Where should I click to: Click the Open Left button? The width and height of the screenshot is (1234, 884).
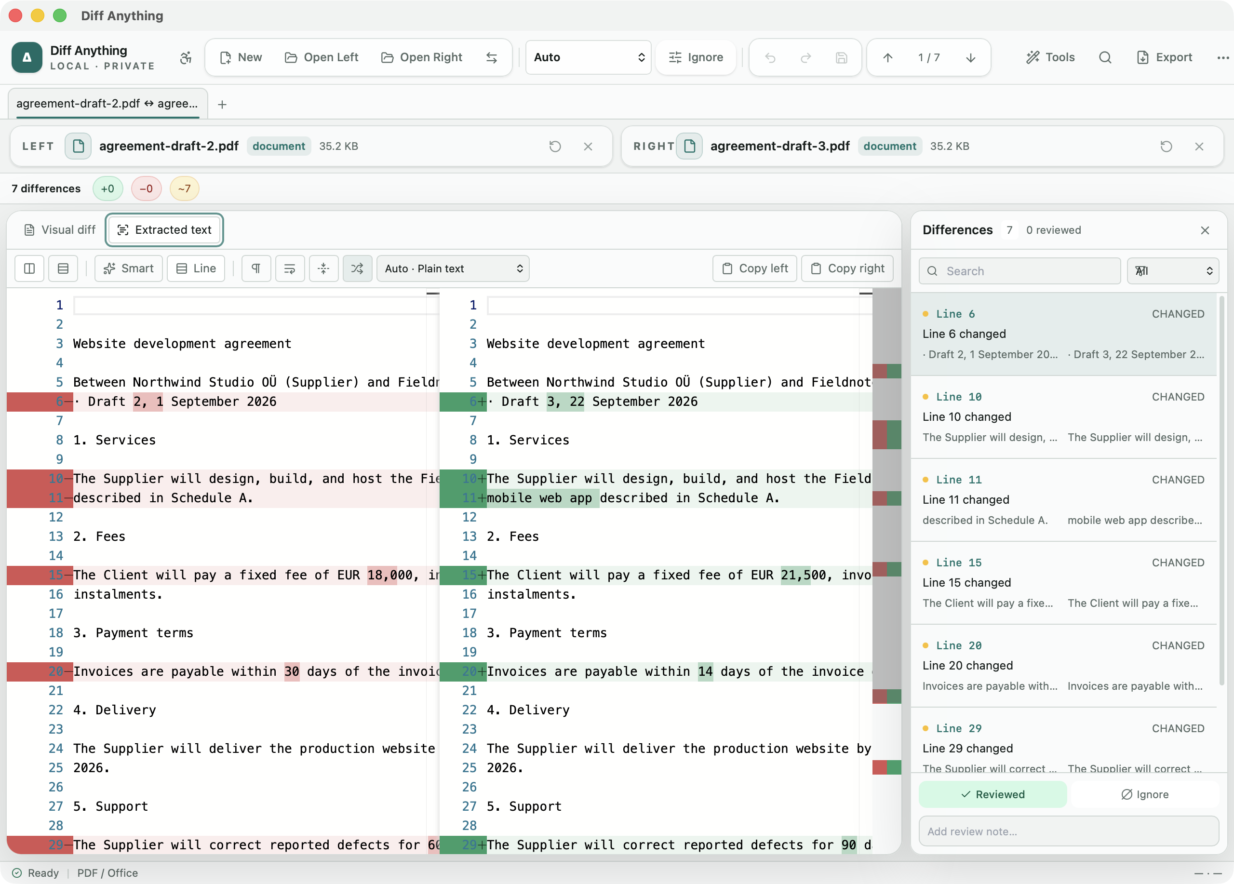(322, 57)
